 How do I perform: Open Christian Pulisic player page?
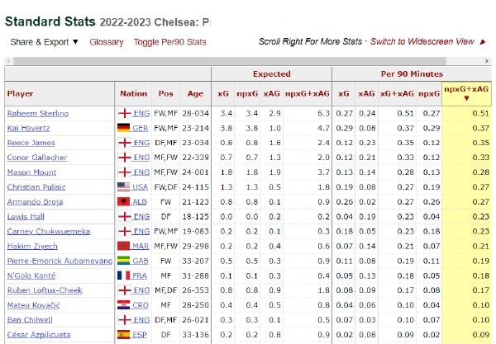pyautogui.click(x=36, y=187)
